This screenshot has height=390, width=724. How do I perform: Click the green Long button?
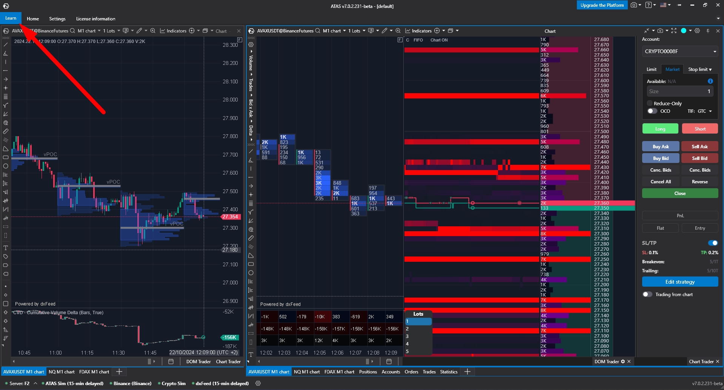click(660, 129)
